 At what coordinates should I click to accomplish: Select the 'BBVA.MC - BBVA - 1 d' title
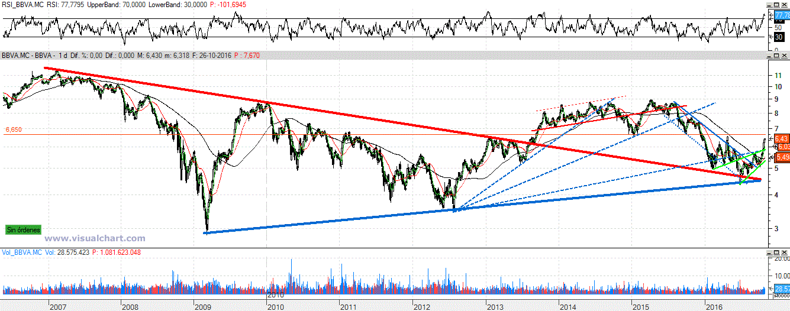coord(34,56)
